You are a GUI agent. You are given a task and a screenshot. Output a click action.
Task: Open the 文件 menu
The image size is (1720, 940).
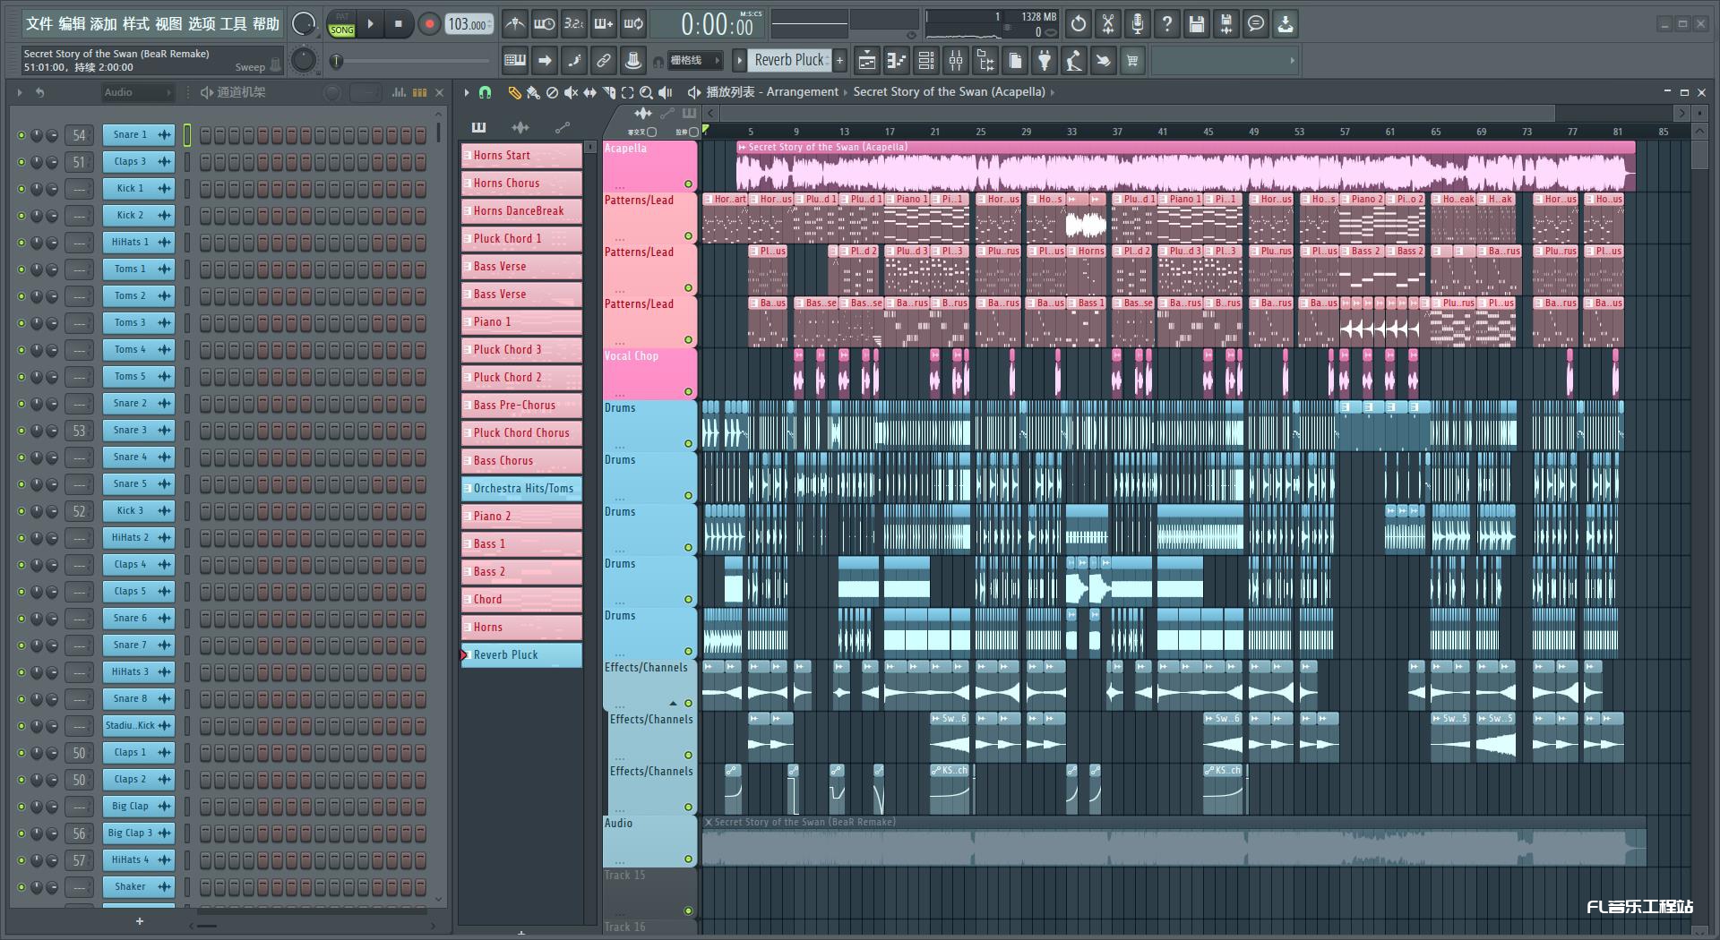[39, 24]
